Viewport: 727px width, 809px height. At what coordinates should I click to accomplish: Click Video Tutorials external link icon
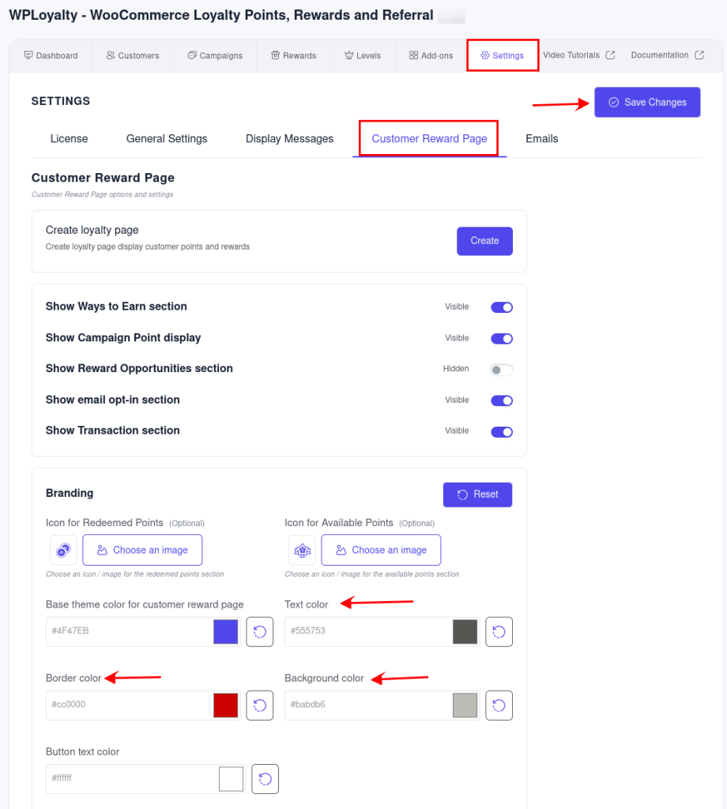coord(610,55)
